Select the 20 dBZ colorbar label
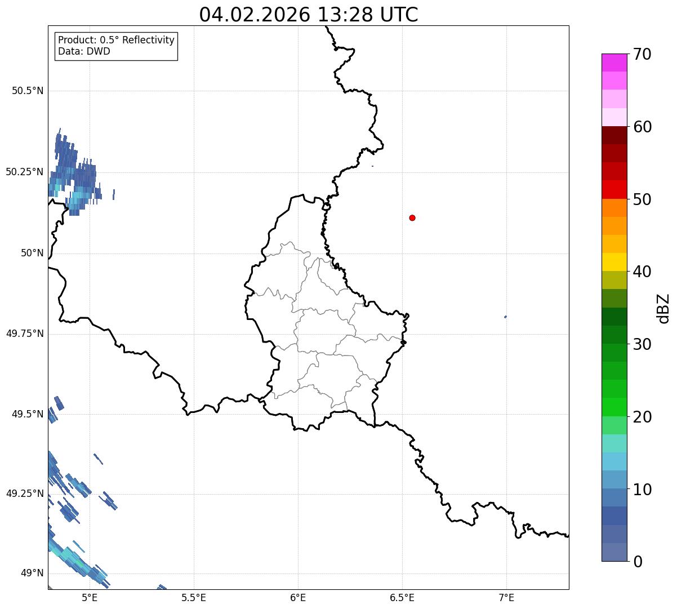 coord(642,417)
